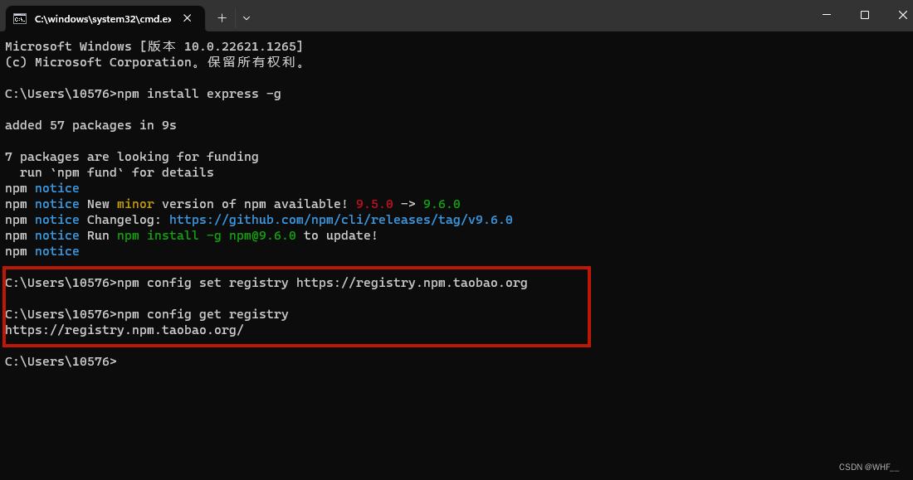Click the taobao registry URL output line
This screenshot has width=913, height=480.
pyautogui.click(x=124, y=331)
